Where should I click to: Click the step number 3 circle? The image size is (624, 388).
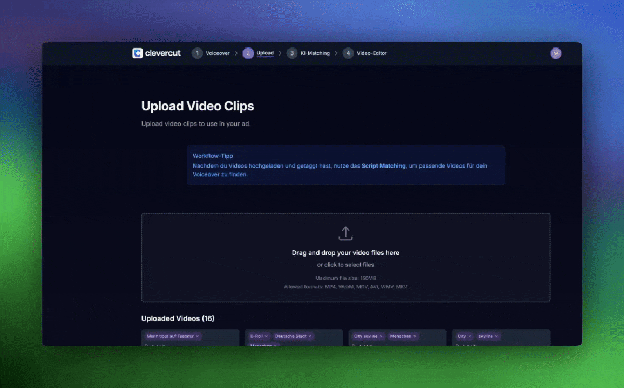pos(291,53)
